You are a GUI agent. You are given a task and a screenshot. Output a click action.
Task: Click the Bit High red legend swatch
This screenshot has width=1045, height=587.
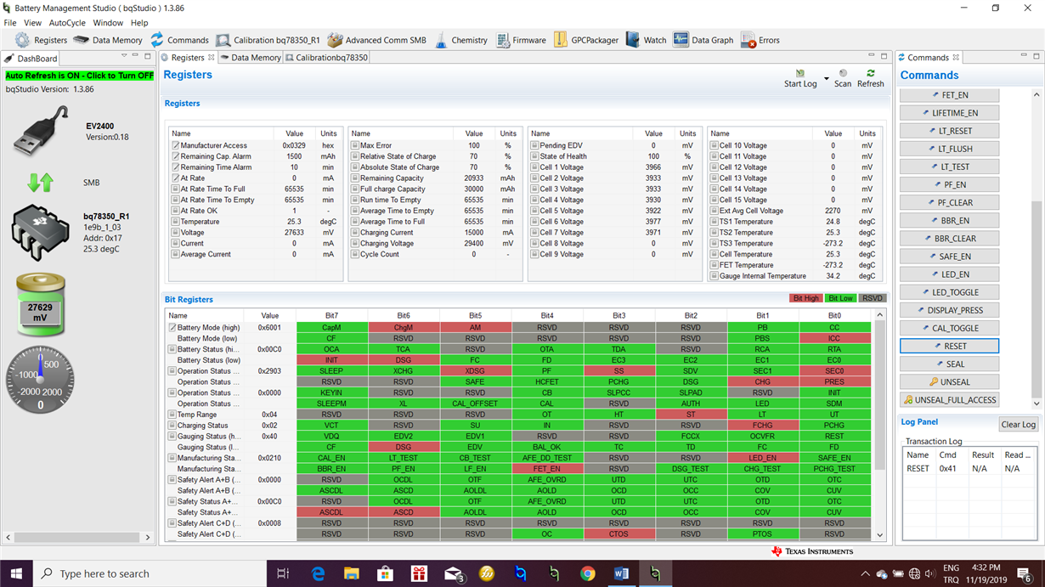806,298
